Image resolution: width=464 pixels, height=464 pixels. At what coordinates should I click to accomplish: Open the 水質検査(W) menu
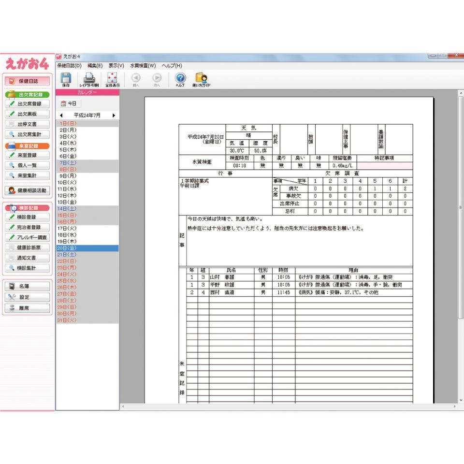(143, 65)
